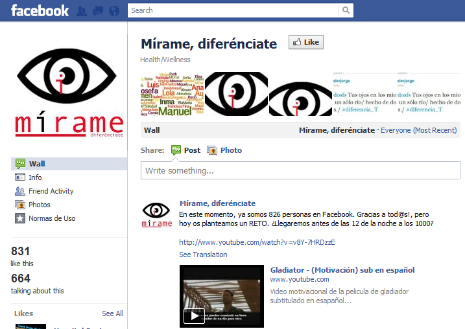Open the friend requests icon

click(x=82, y=11)
